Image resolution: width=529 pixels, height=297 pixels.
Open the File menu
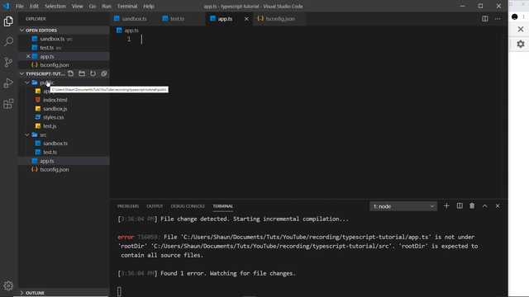pyautogui.click(x=20, y=6)
